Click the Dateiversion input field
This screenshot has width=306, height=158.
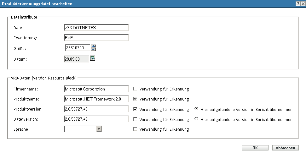[x=96, y=119]
